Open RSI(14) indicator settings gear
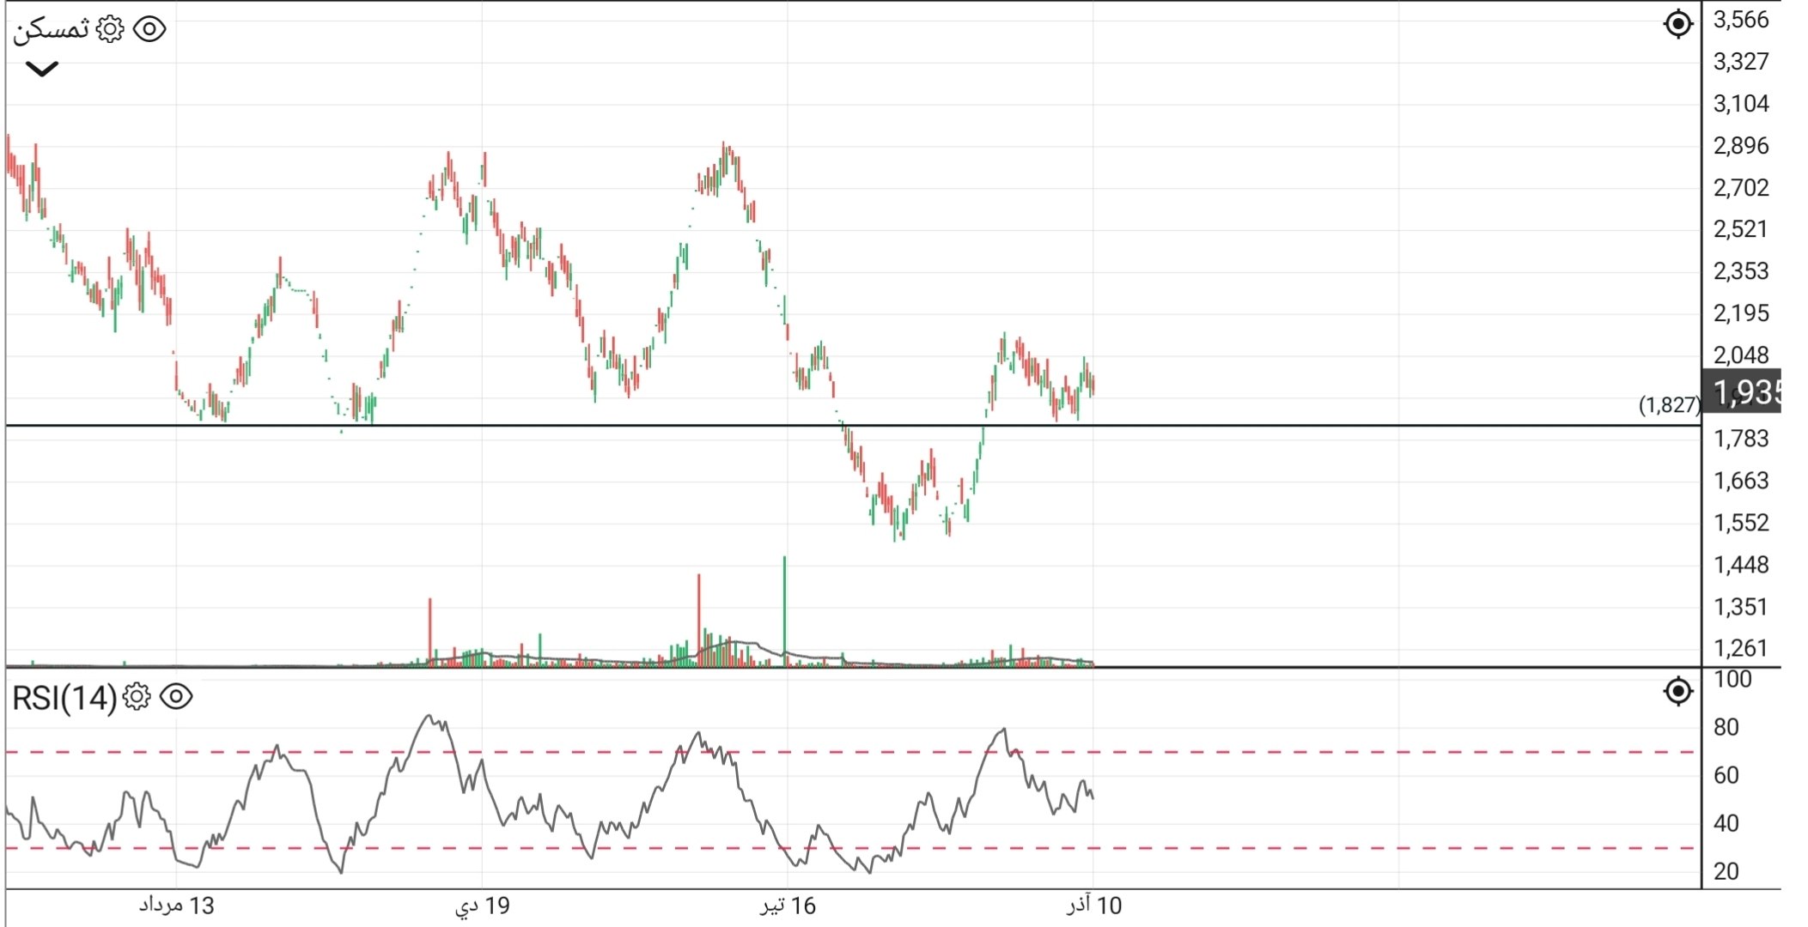Viewport: 1808px width, 927px height. coord(135,697)
